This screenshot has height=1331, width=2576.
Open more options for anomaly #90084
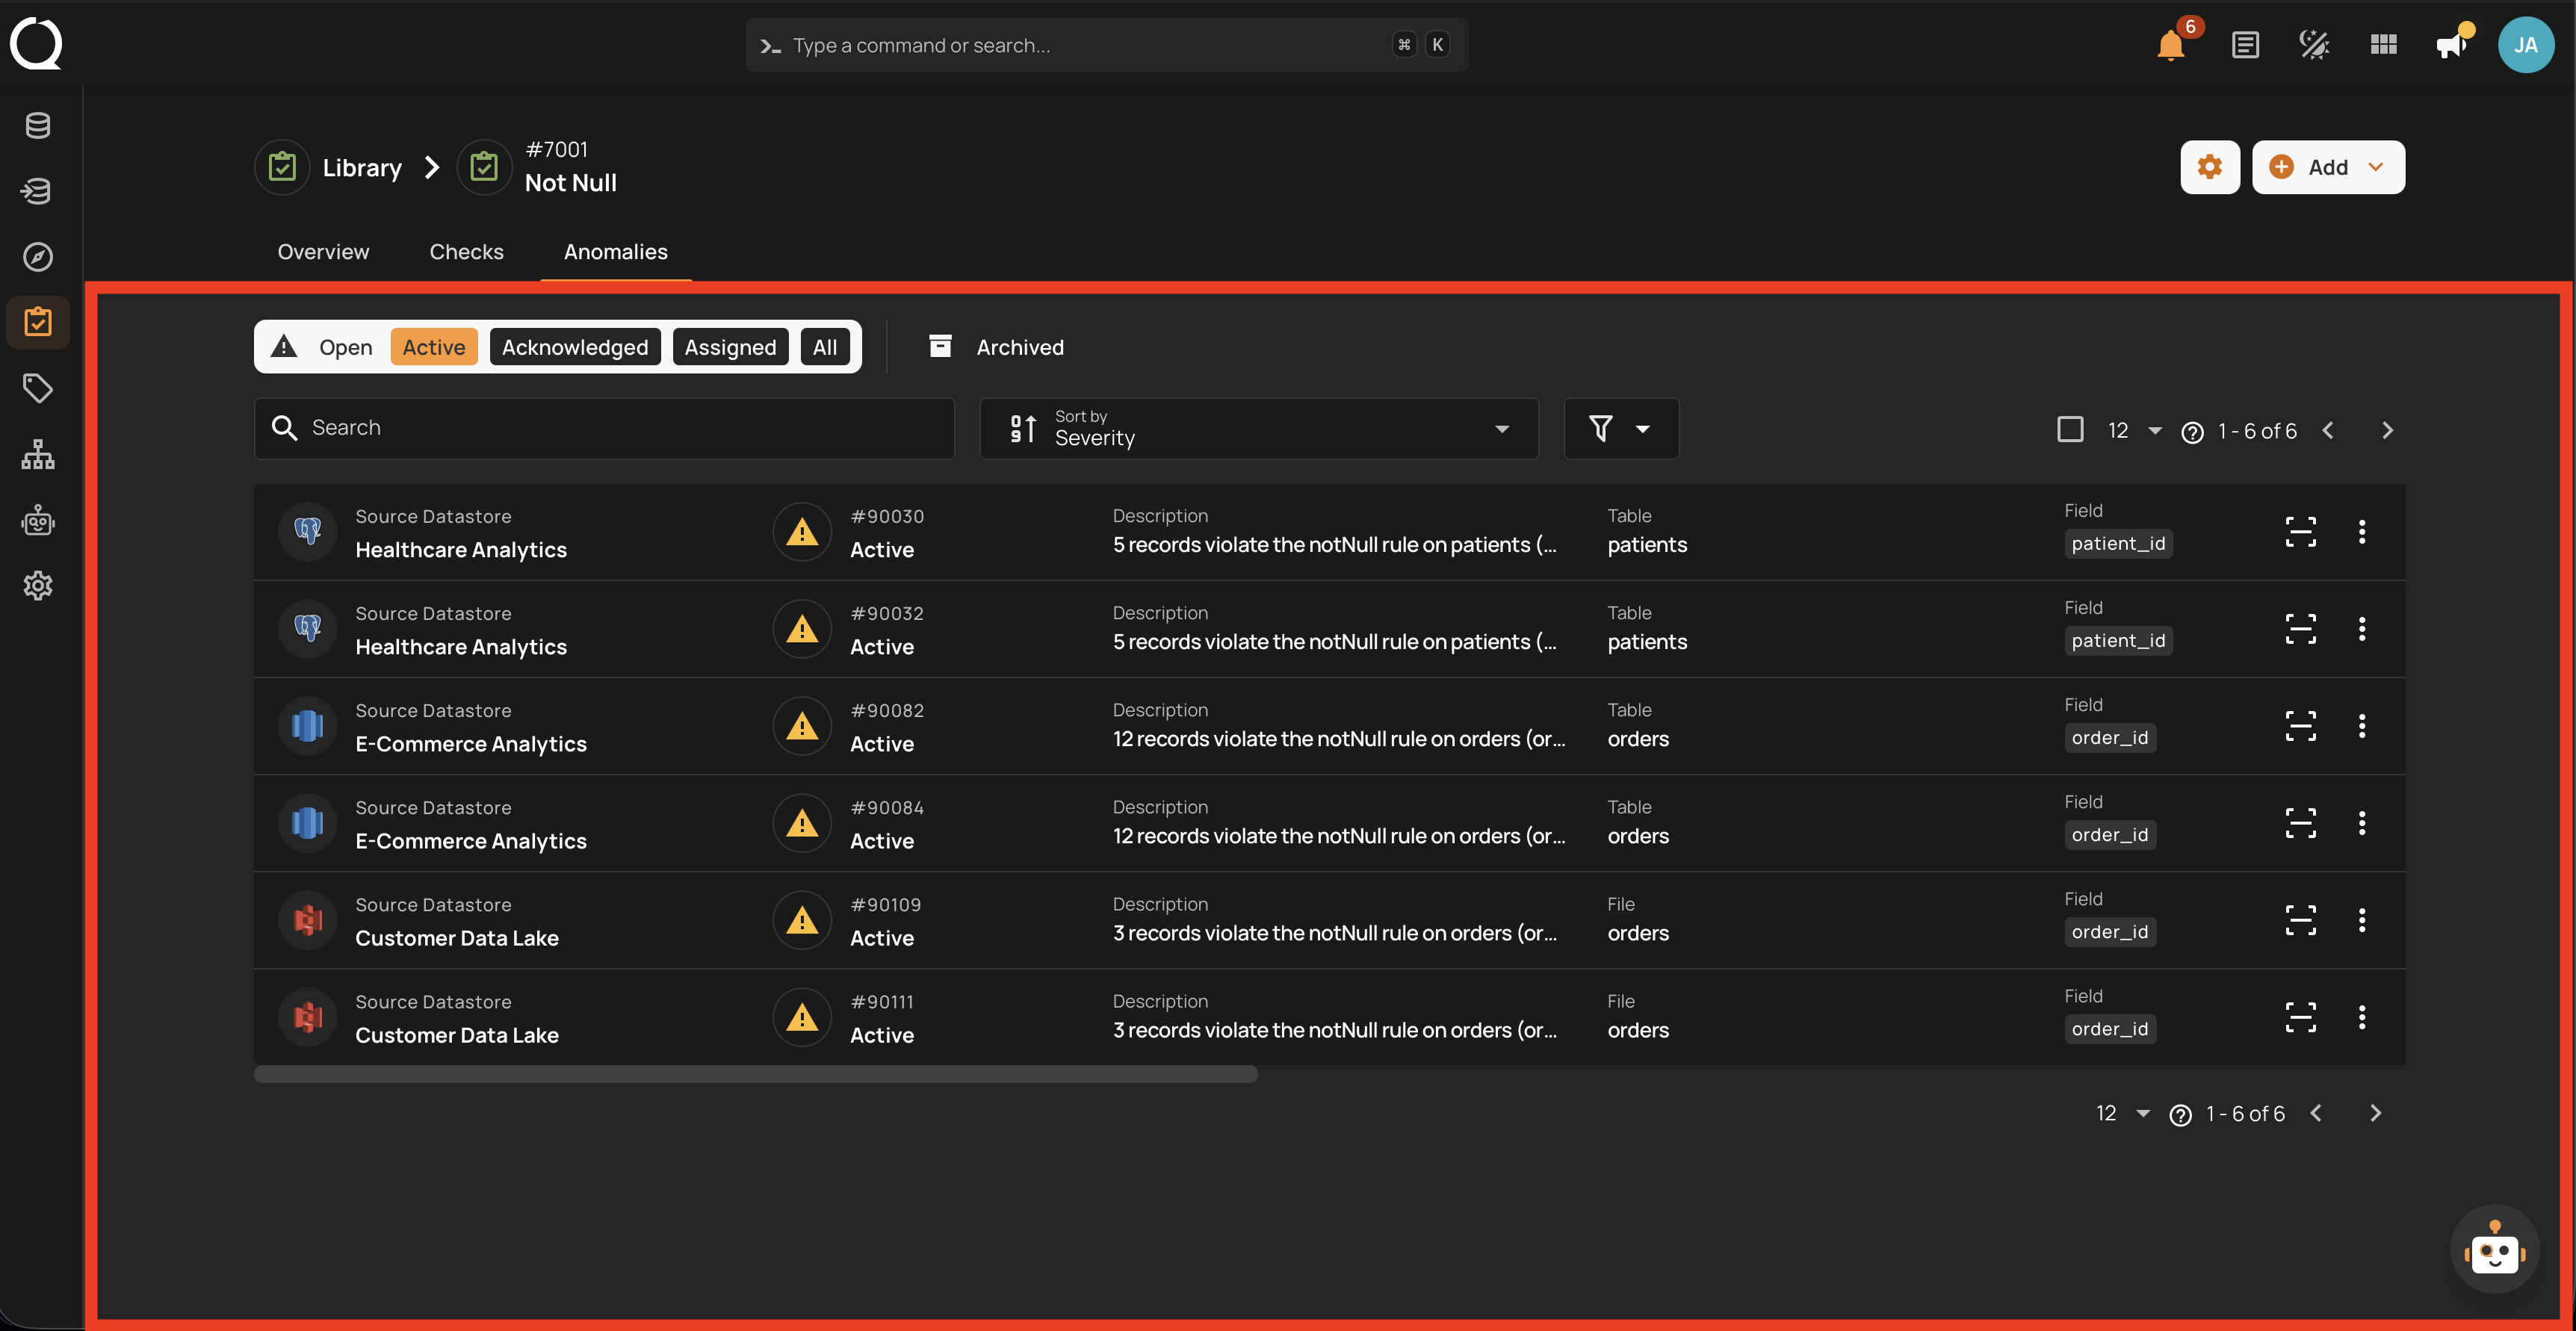pyautogui.click(x=2362, y=823)
